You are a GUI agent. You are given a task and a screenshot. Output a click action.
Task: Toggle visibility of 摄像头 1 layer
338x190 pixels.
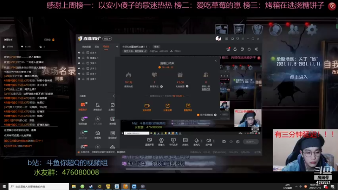pos(79,58)
